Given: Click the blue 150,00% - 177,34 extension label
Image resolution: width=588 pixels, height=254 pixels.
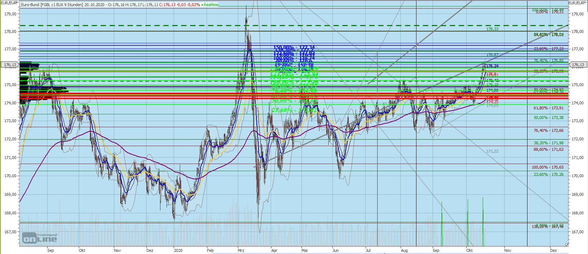Looking at the screenshot, I should coord(294,47).
